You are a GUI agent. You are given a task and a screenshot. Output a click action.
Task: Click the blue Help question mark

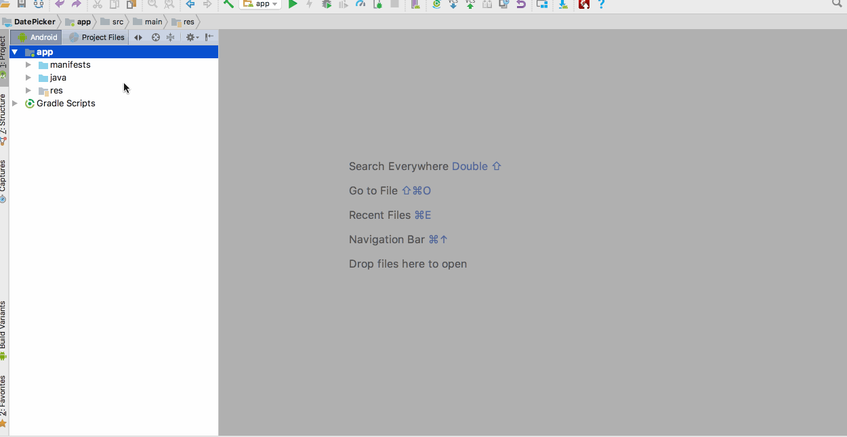pos(601,4)
